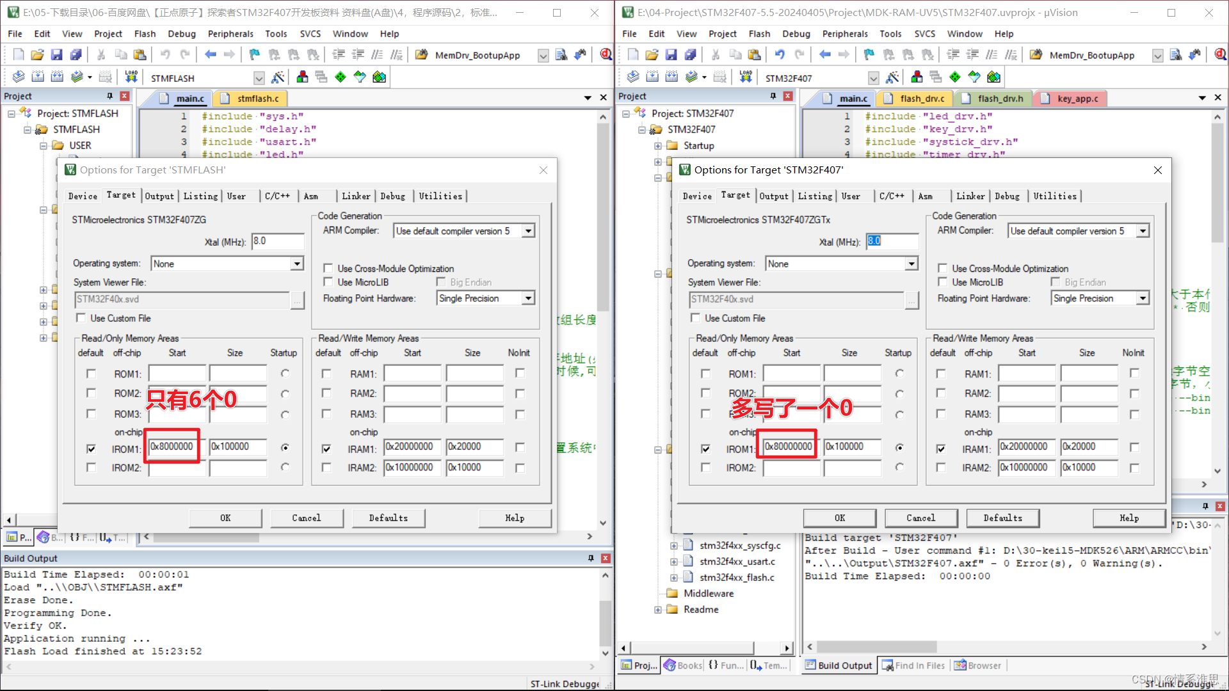Screen dimensions: 1229x691
Task: Click Help in STM32F407 options dialog
Action: pos(1129,518)
